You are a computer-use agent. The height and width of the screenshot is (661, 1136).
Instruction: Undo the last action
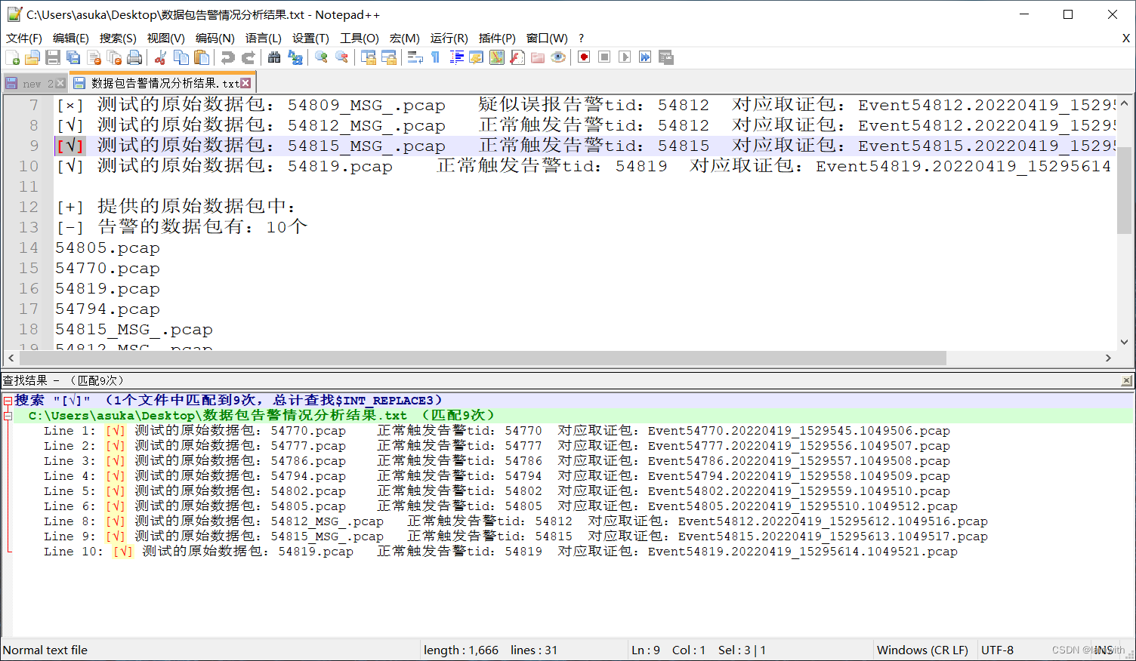tap(227, 57)
